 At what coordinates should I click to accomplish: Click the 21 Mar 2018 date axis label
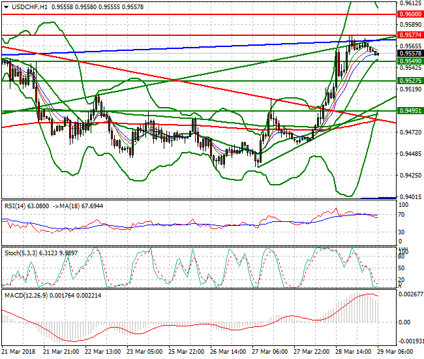pos(19,352)
